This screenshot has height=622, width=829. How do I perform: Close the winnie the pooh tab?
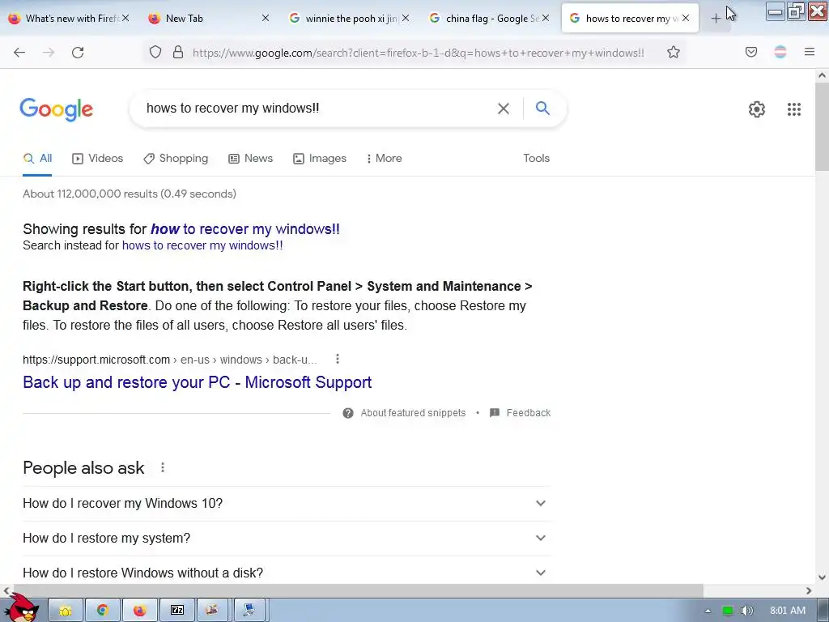coord(406,19)
